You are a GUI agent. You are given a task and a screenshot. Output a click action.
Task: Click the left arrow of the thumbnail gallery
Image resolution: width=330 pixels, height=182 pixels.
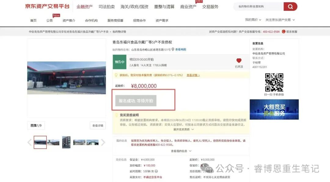click(30, 142)
